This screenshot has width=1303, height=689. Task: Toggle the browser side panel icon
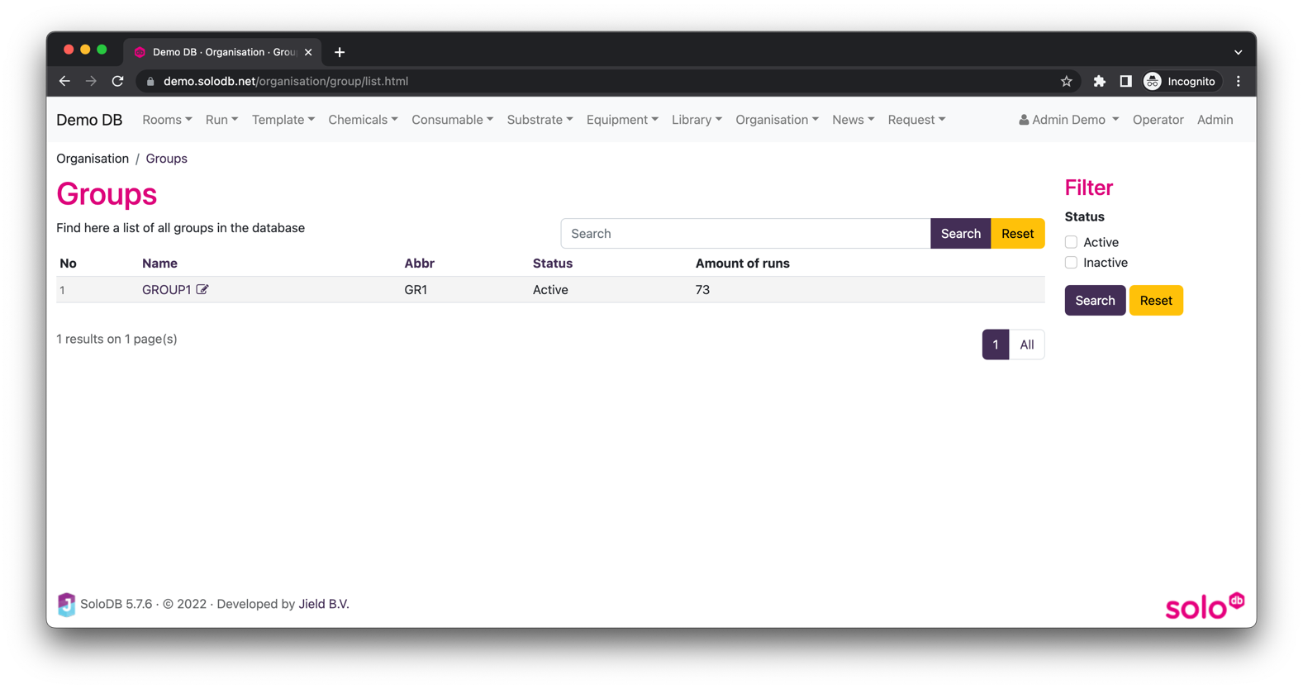(1125, 81)
